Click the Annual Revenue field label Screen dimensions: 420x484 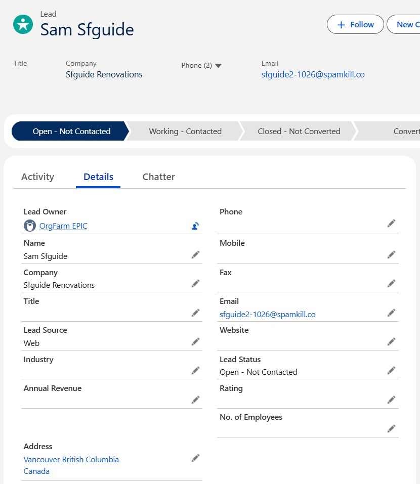click(x=53, y=388)
